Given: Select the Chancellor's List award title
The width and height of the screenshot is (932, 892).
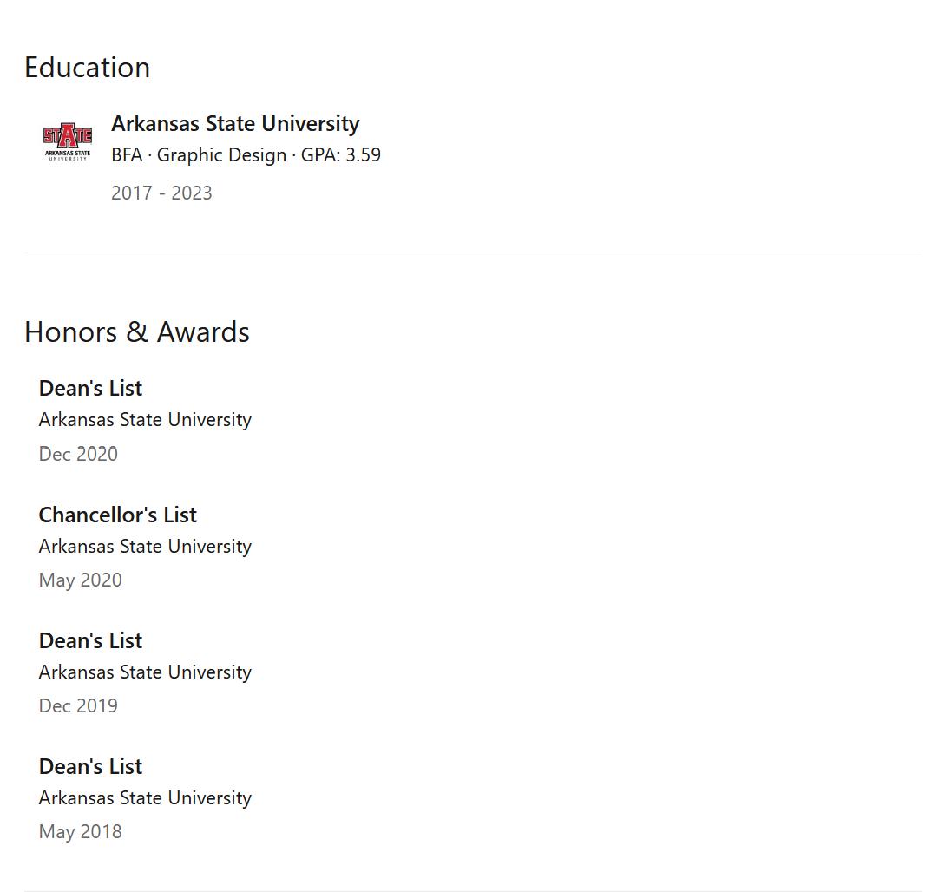Looking at the screenshot, I should pos(117,515).
